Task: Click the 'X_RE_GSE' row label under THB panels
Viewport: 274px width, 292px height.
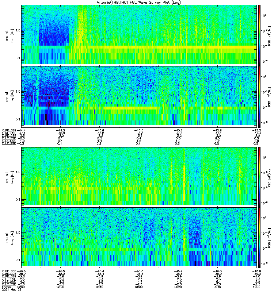Action: tap(9, 130)
